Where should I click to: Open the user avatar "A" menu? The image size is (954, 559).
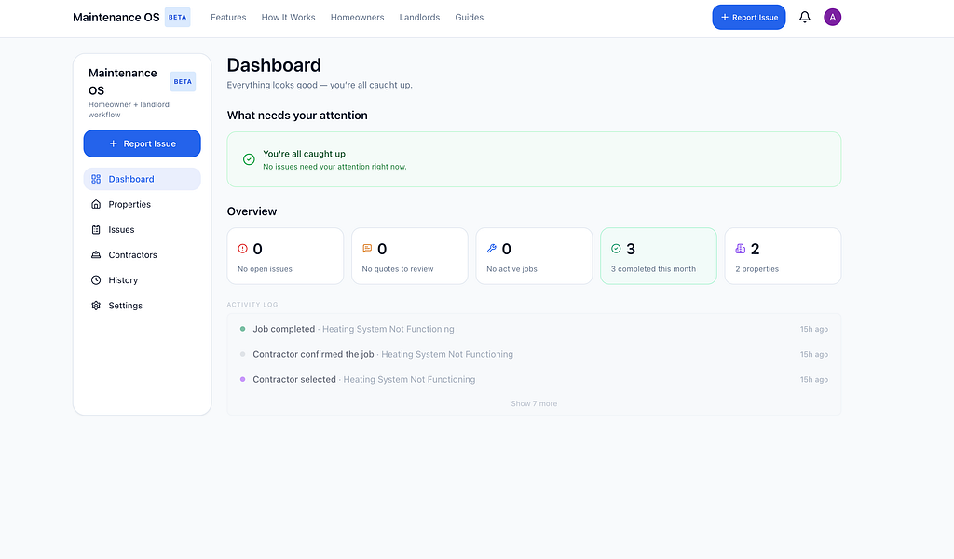pyautogui.click(x=832, y=17)
